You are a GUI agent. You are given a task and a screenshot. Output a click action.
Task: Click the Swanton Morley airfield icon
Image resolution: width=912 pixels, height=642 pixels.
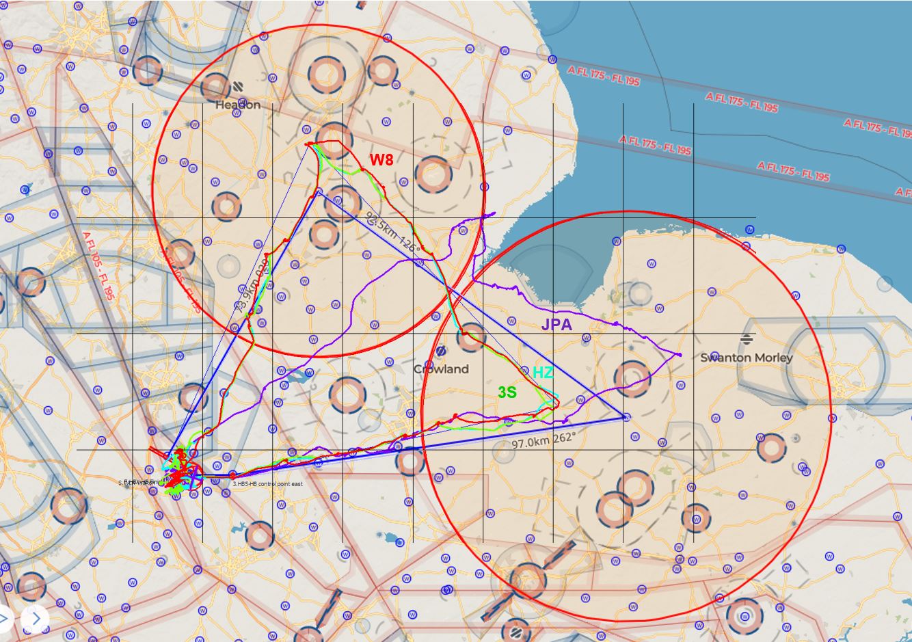point(746,339)
